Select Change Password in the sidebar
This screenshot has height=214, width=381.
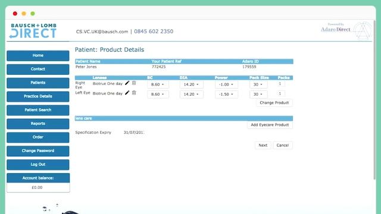(38, 150)
